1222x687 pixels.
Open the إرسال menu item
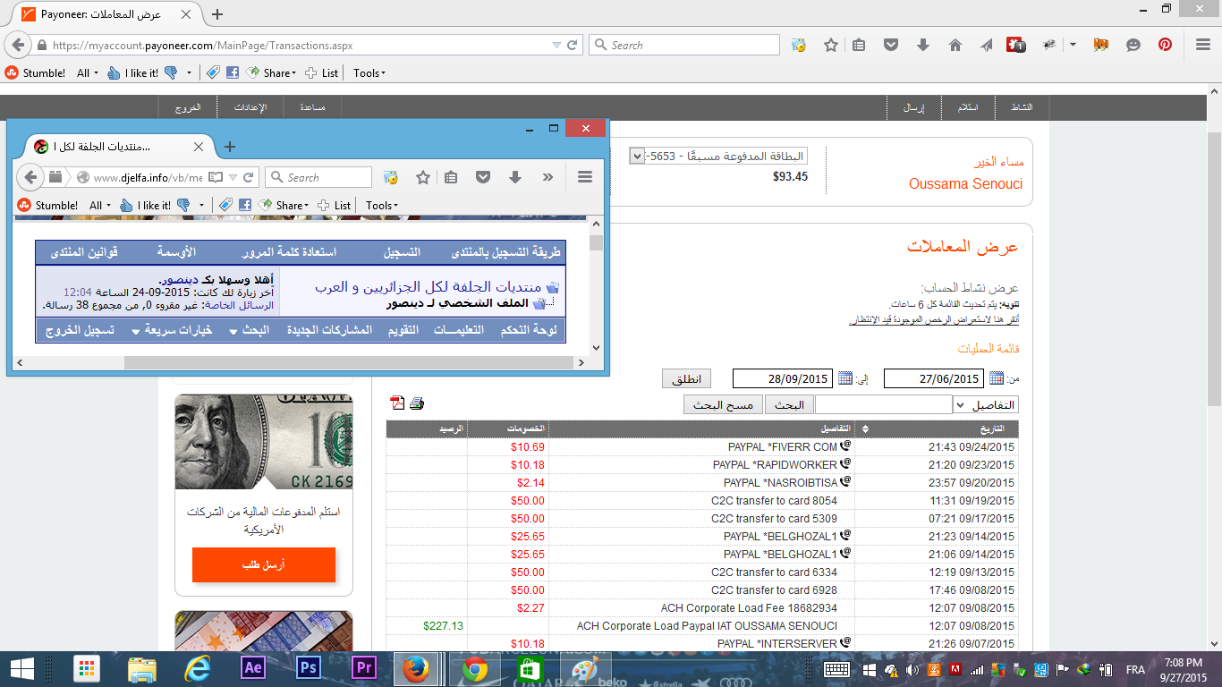coord(912,106)
